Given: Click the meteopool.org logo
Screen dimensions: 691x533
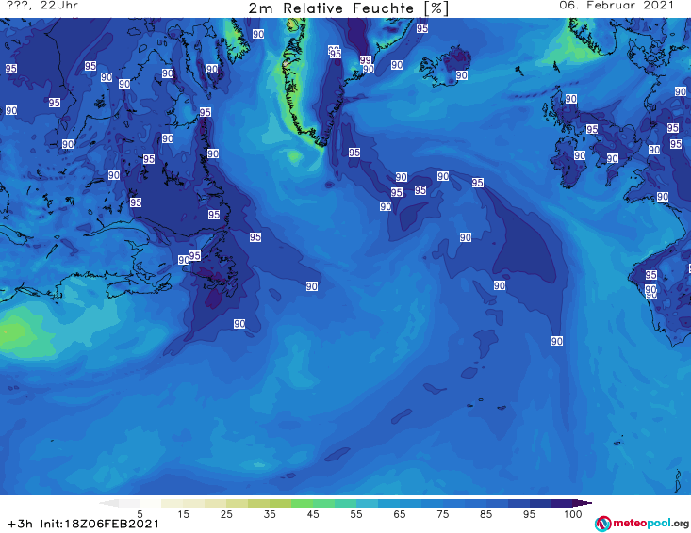Looking at the screenshot, I should [642, 524].
